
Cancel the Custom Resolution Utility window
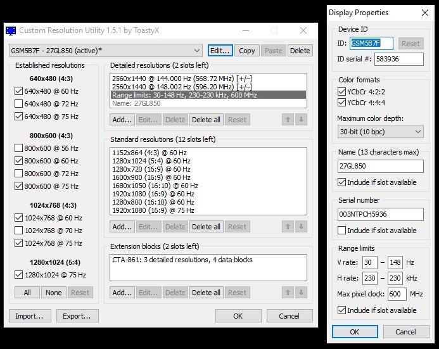tap(289, 316)
